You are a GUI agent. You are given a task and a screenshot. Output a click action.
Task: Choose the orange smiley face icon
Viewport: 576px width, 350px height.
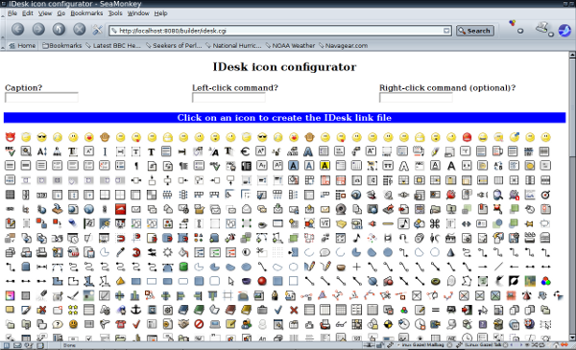[74, 324]
